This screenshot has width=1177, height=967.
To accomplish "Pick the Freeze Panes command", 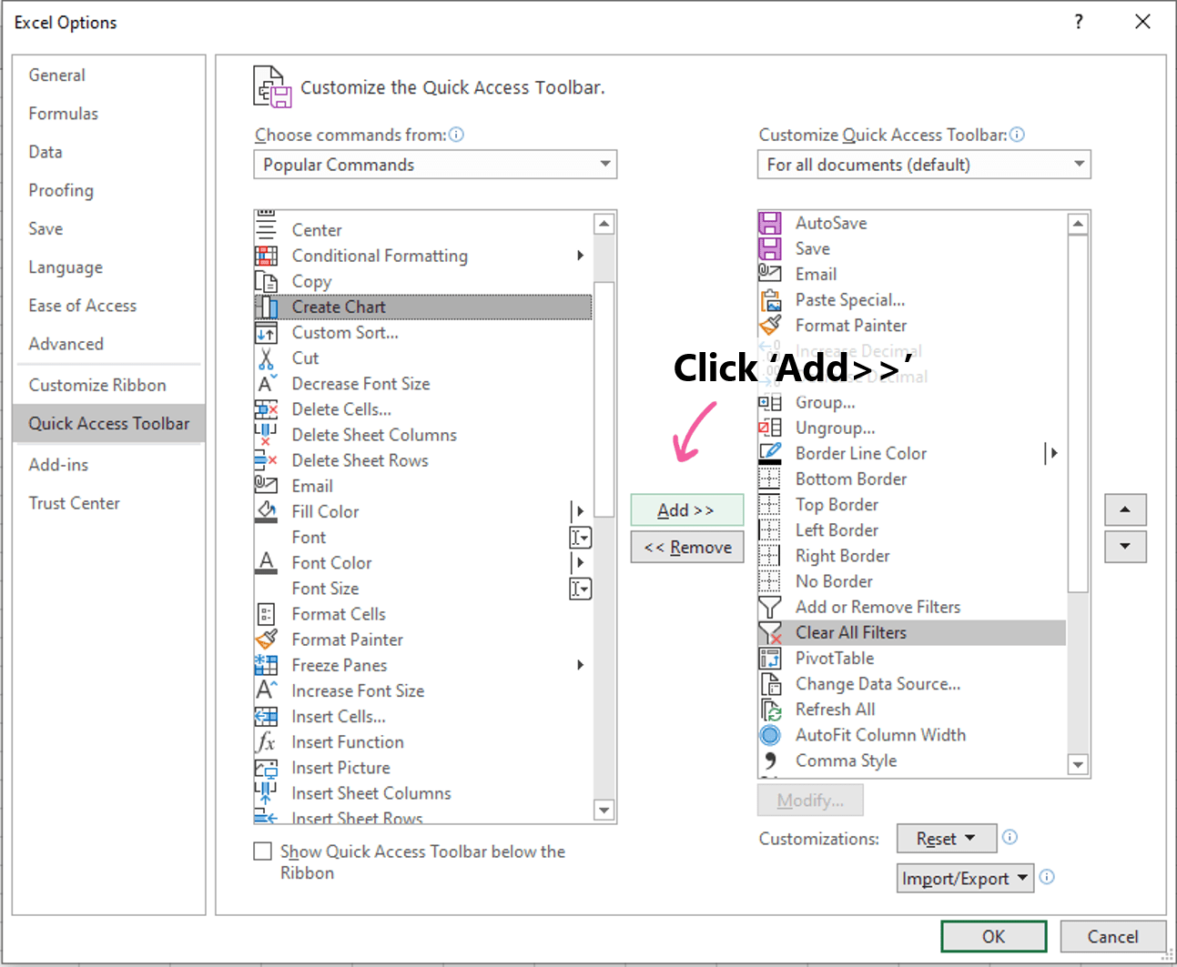I will [x=339, y=665].
